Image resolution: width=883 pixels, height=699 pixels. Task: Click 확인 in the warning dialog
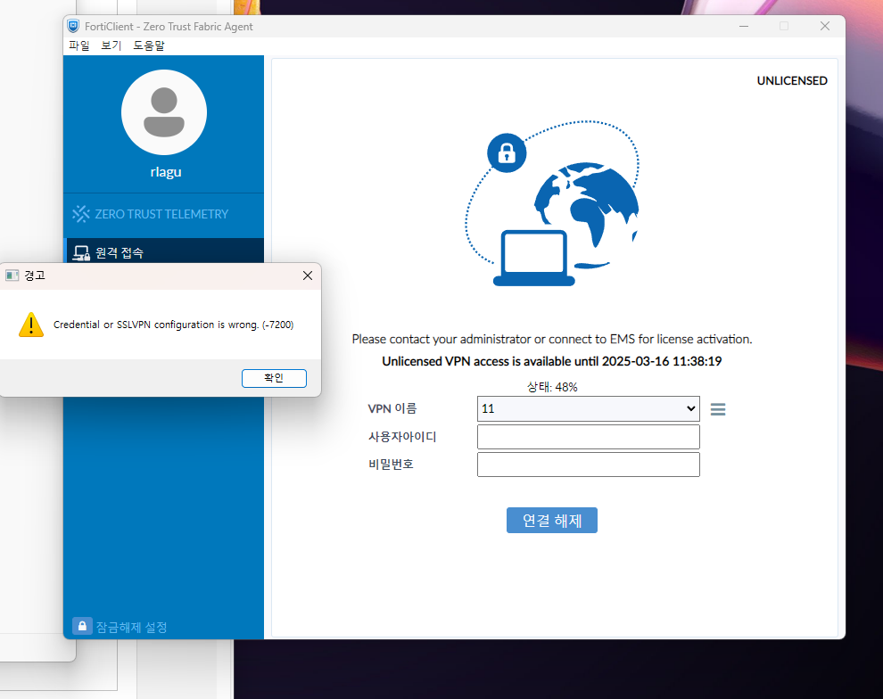pyautogui.click(x=274, y=378)
